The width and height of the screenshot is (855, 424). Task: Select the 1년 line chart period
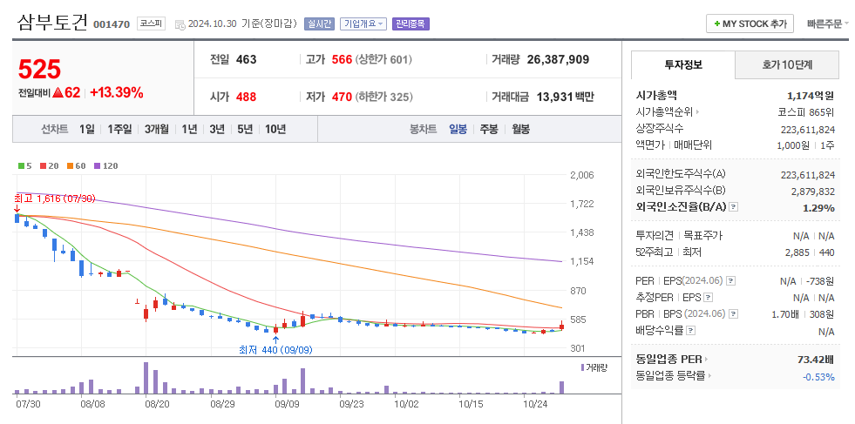coord(189,130)
